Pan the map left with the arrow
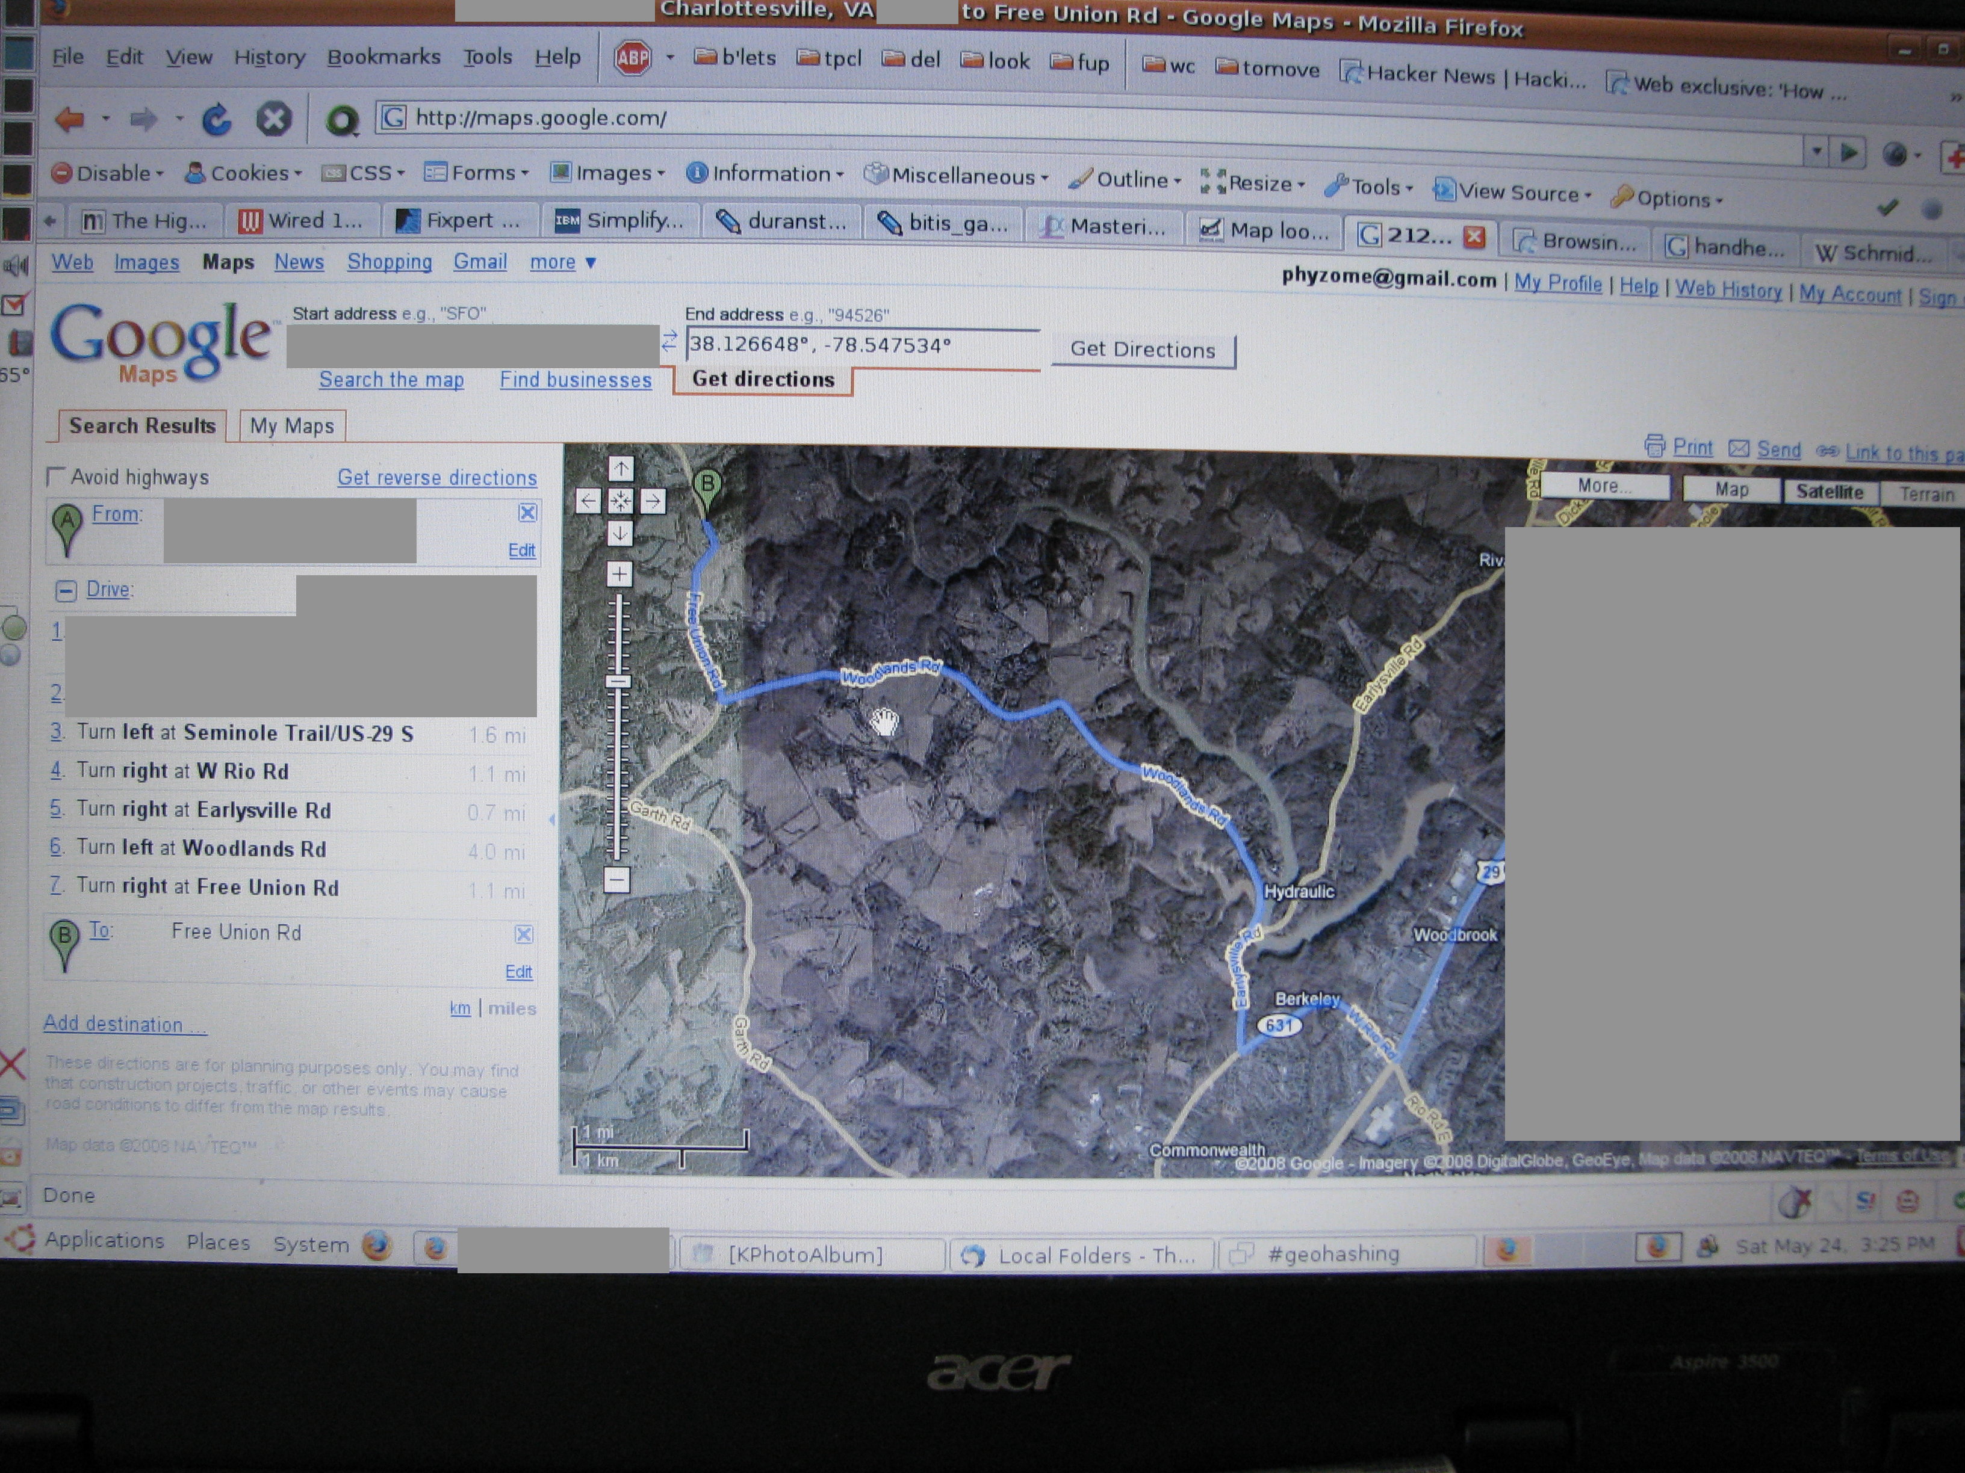The width and height of the screenshot is (1965, 1473). (588, 501)
